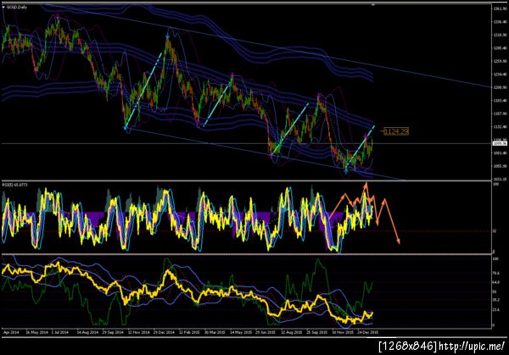This screenshot has height=355, width=509.
Task: Click the 1 Jul 2014 date label
Action: (60, 332)
